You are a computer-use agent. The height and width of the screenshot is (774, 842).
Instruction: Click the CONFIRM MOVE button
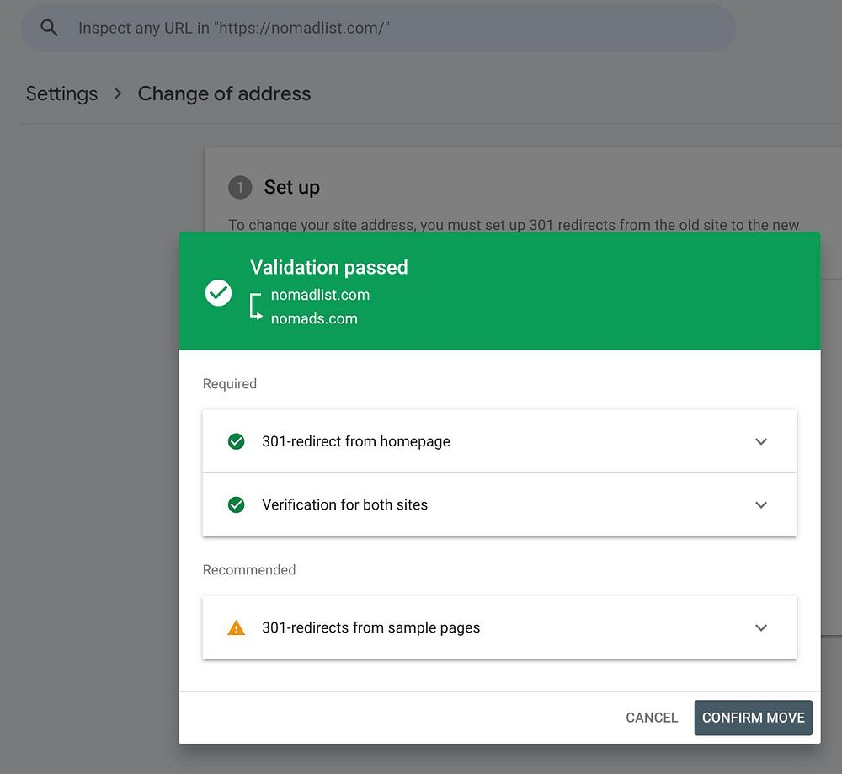753,718
